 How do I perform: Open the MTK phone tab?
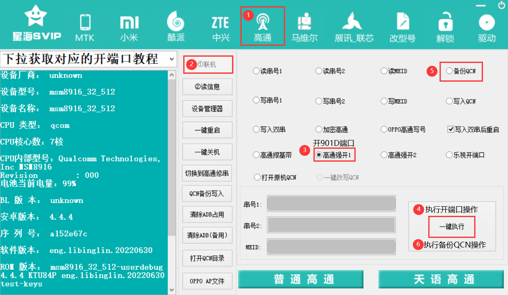(x=85, y=28)
